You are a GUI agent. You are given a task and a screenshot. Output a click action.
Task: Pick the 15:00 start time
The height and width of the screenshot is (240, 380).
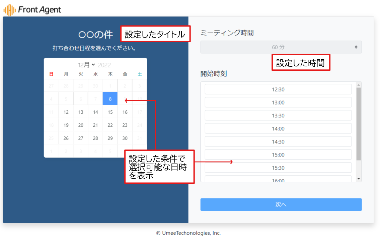[x=278, y=155]
